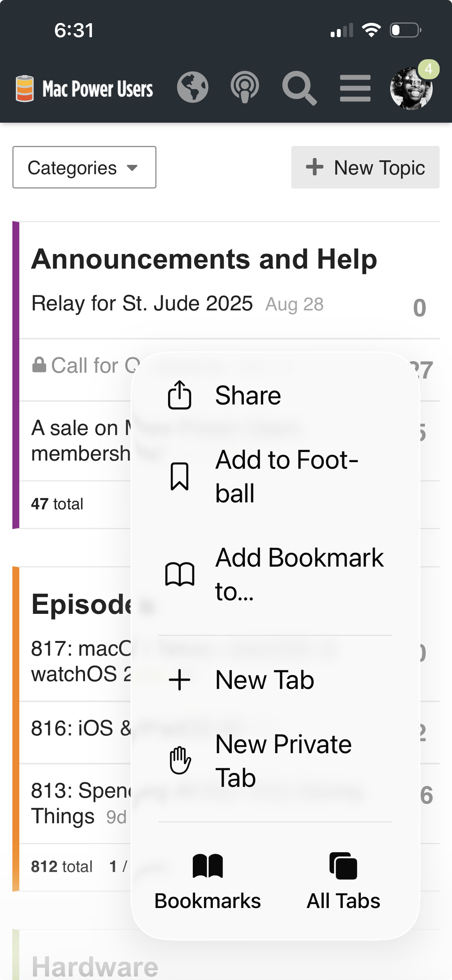Click the New Topic button
Image resolution: width=452 pixels, height=980 pixels.
pos(365,168)
